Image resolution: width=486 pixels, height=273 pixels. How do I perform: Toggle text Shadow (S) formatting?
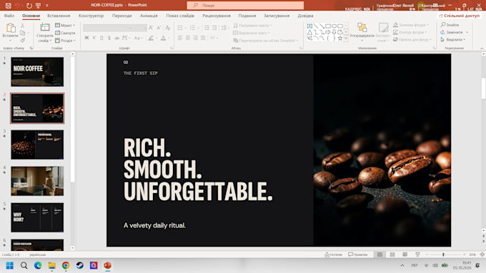[109, 38]
